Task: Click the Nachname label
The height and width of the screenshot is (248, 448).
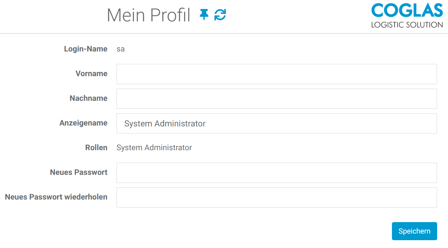Action: (88, 98)
